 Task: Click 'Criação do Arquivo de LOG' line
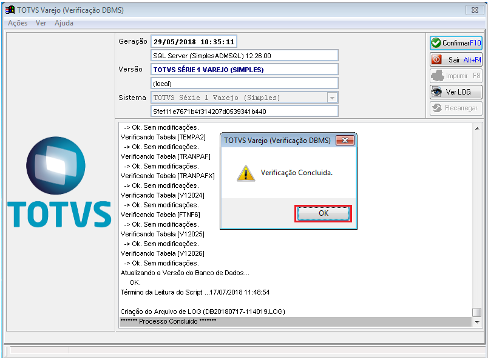coord(203,312)
